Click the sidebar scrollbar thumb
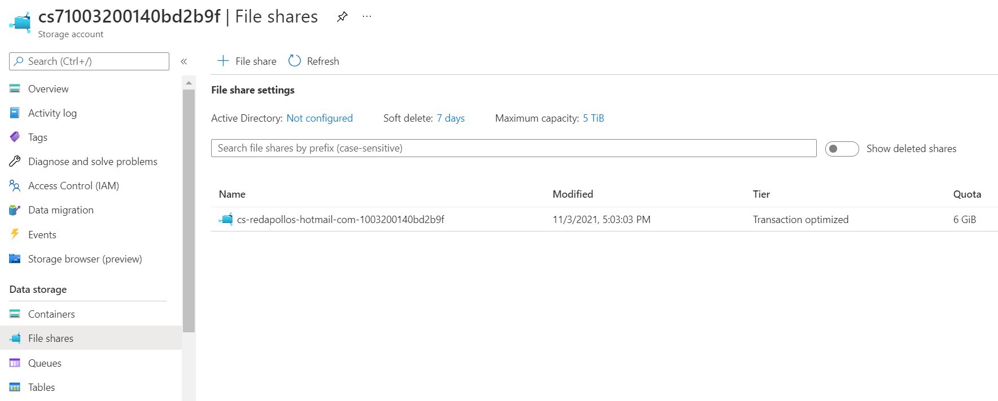Screen dimensions: 998x401 [x=189, y=211]
